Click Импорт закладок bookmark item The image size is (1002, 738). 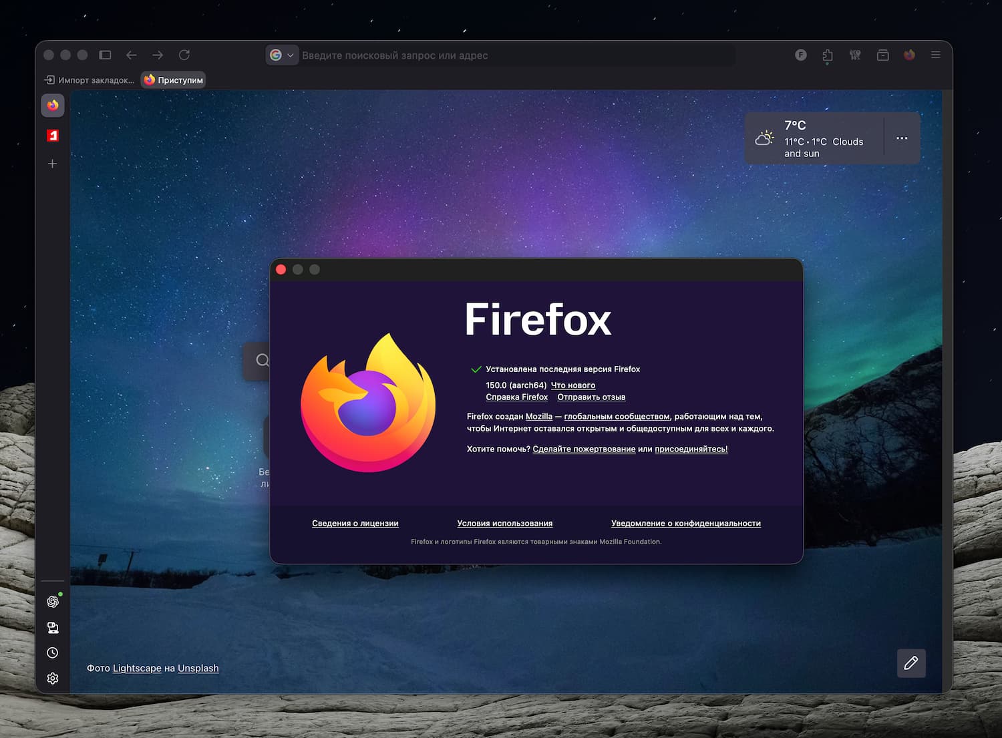coord(90,80)
